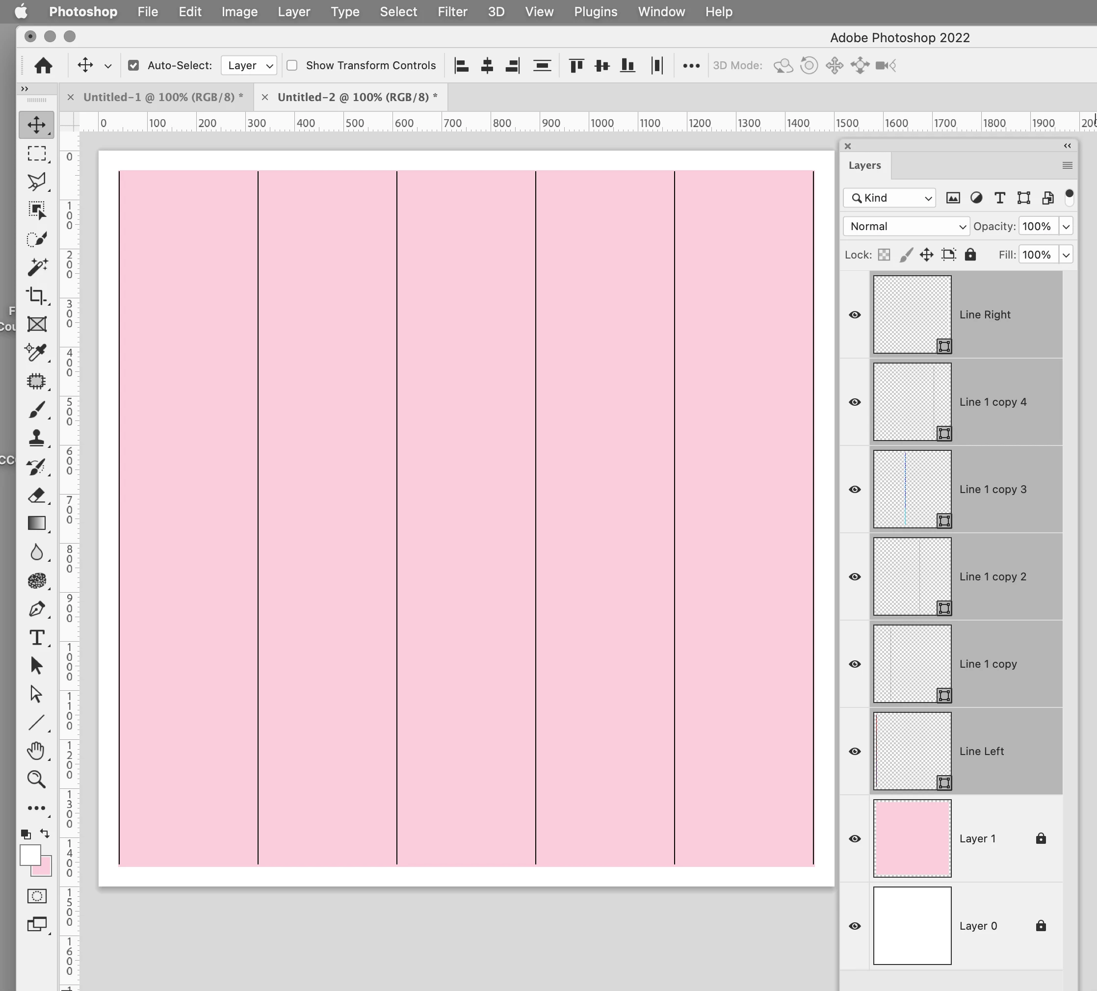
Task: Select the Crop tool
Action: (36, 295)
